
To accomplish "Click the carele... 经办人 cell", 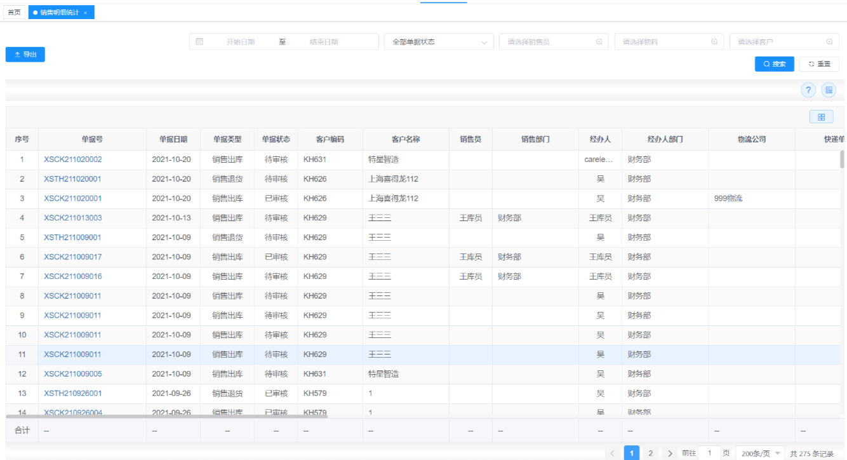I will tap(600, 159).
